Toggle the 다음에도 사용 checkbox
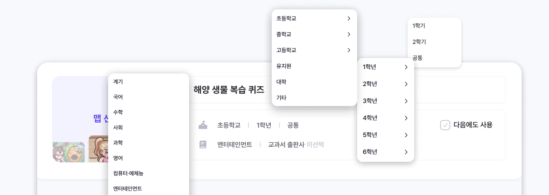The image size is (549, 195). click(445, 125)
